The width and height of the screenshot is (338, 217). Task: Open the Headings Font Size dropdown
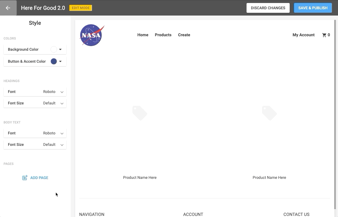pyautogui.click(x=62, y=103)
